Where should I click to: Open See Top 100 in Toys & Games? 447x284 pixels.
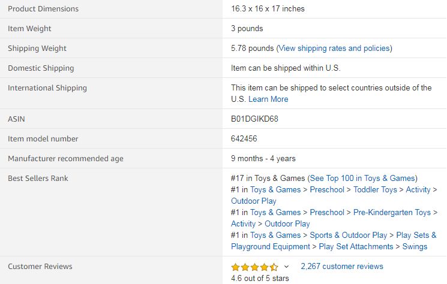click(362, 178)
